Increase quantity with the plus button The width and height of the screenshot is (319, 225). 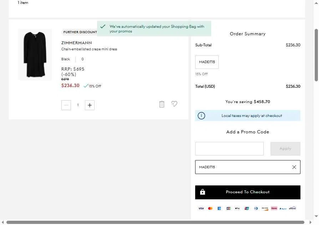pyautogui.click(x=90, y=105)
